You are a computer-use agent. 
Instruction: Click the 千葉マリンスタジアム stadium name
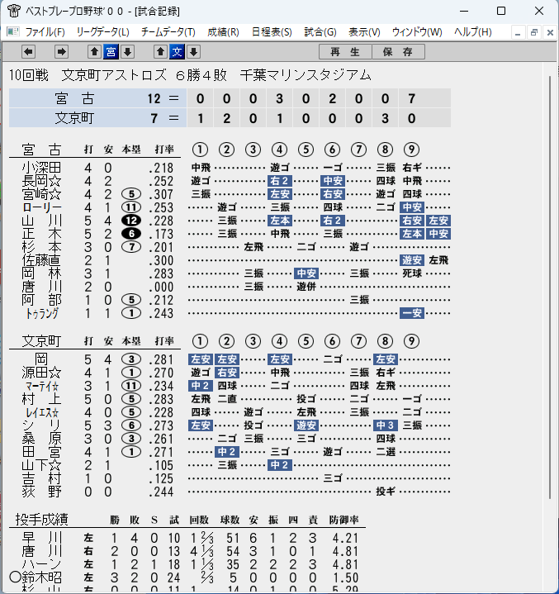pos(306,75)
